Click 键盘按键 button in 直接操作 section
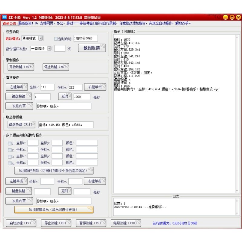Screen dimensions: 242x242 [x=19, y=96]
